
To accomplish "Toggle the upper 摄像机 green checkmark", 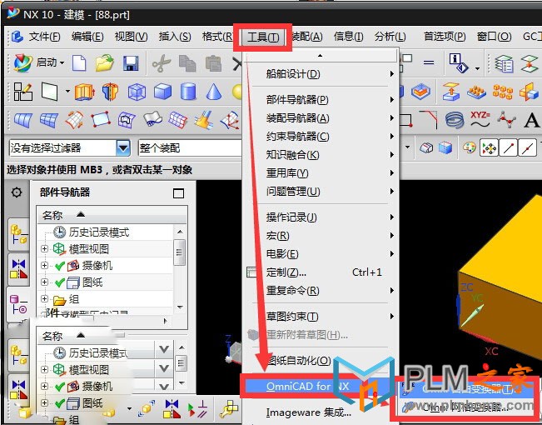I will [x=60, y=266].
